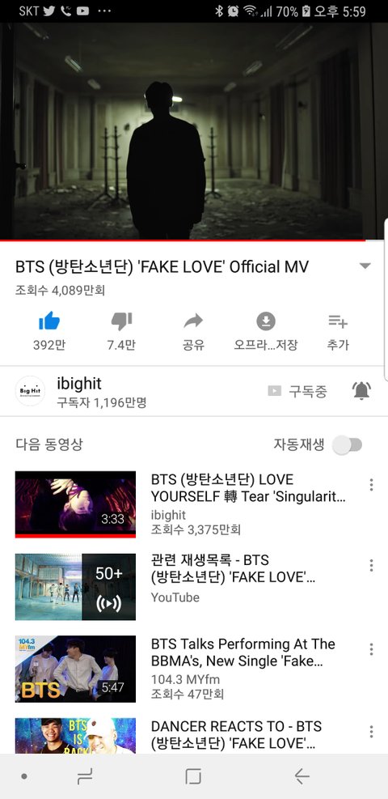This screenshot has height=799, width=388.
Task: Open options menu for 104.3 MYfm video
Action: (372, 648)
